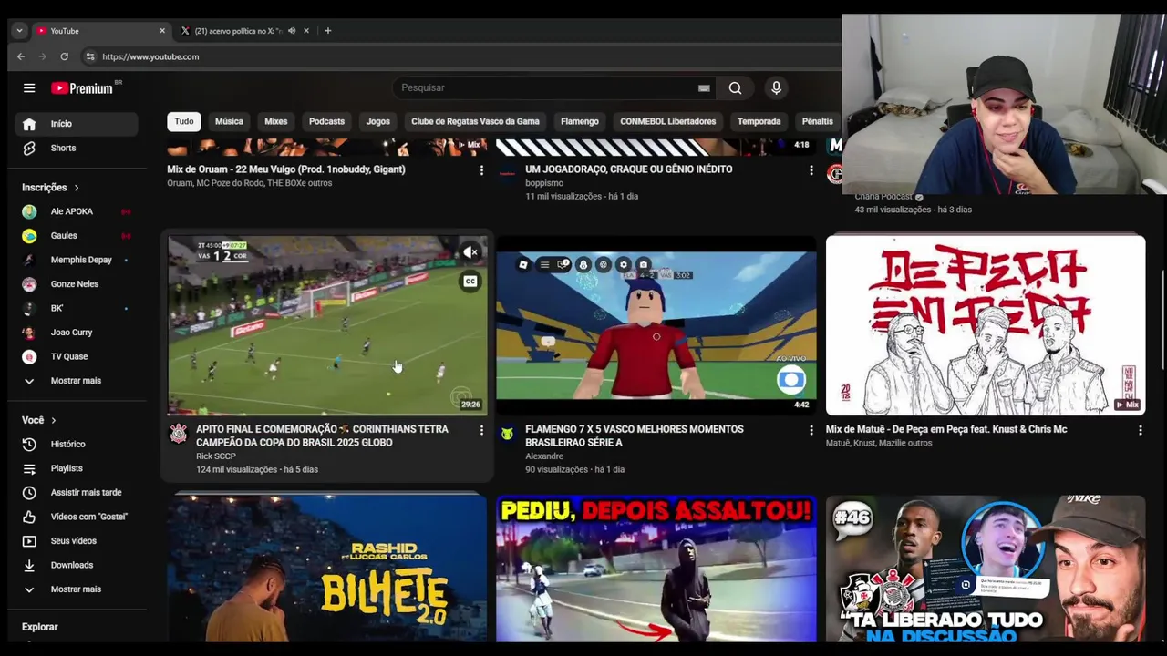Open Assistir mais tarde list

click(x=77, y=492)
